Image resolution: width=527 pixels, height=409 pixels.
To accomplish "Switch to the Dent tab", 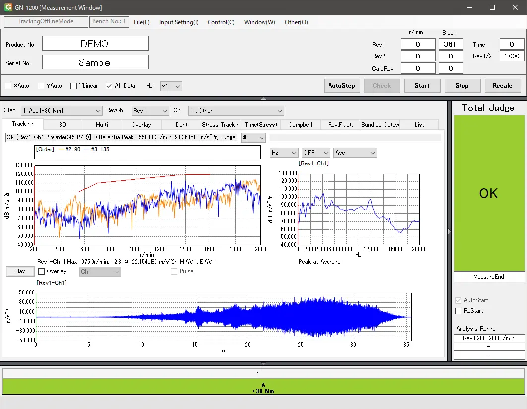I will 182,124.
